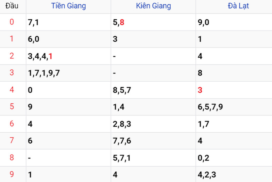The width and height of the screenshot is (272, 182).
Task: Select the red row label 7
Action: [x=12, y=140]
